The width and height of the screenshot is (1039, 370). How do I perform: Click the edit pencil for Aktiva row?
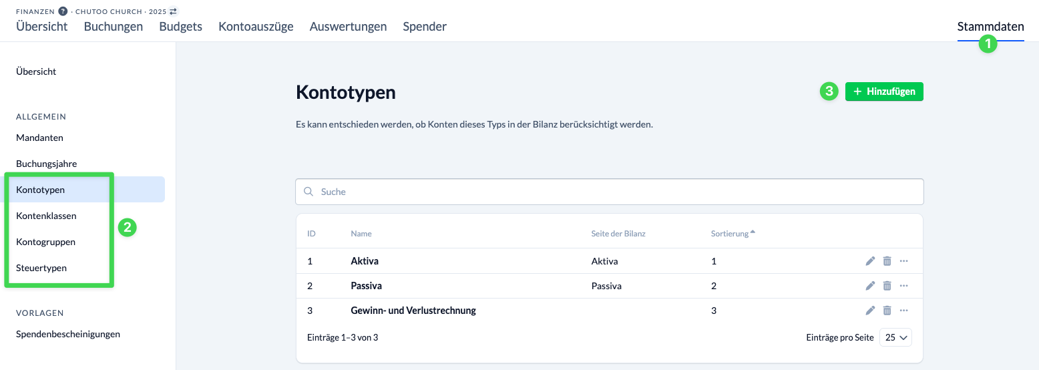[x=870, y=261]
